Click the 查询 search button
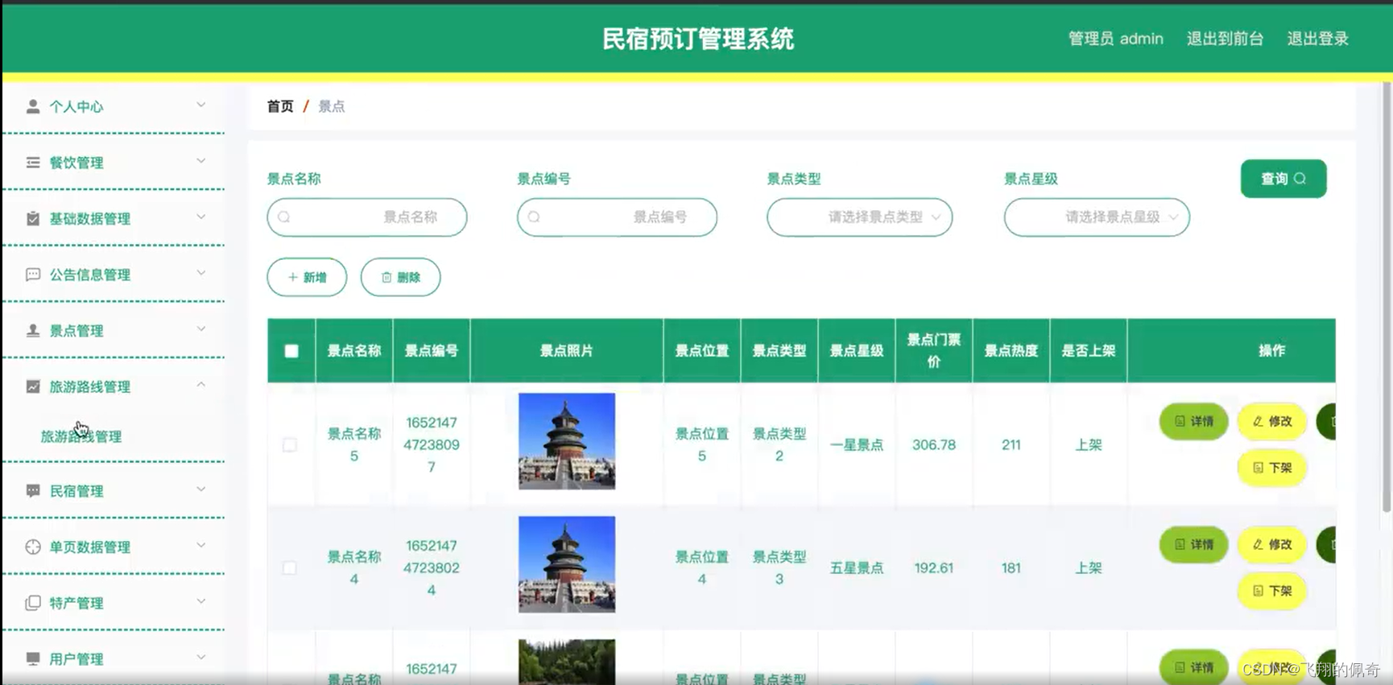1393x685 pixels. click(1283, 179)
